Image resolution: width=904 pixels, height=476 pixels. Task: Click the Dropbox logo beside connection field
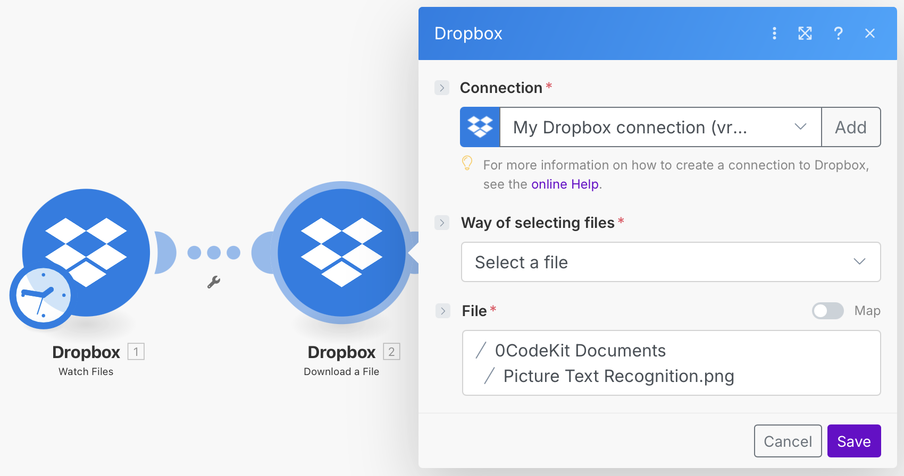point(480,127)
